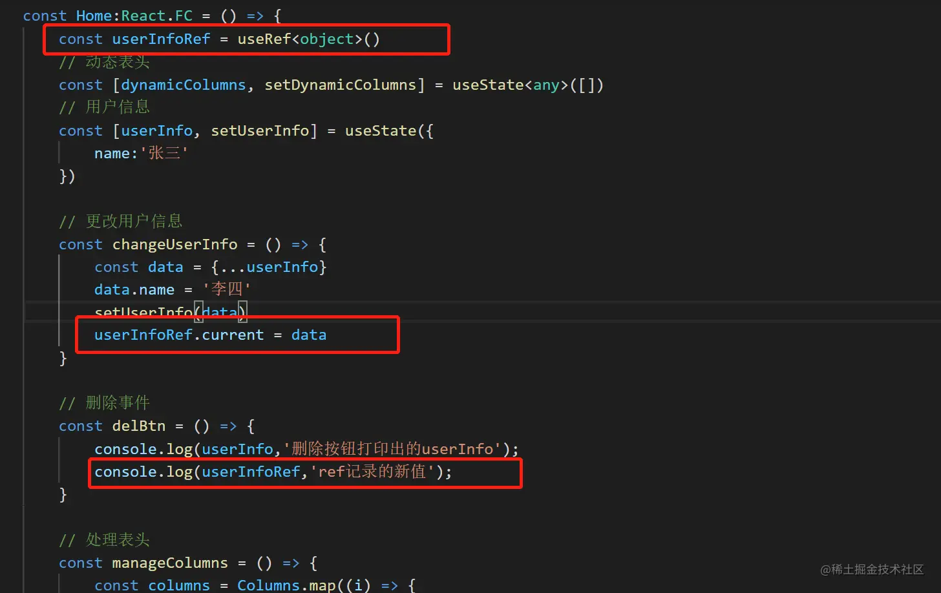Click 'React.FC' type annotation
Viewport: 941px width, 593px height.
coord(157,16)
